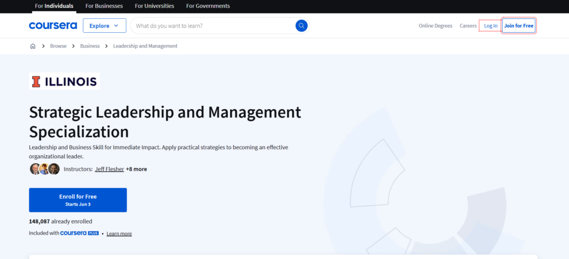Click the blue search magnifier button

(301, 26)
